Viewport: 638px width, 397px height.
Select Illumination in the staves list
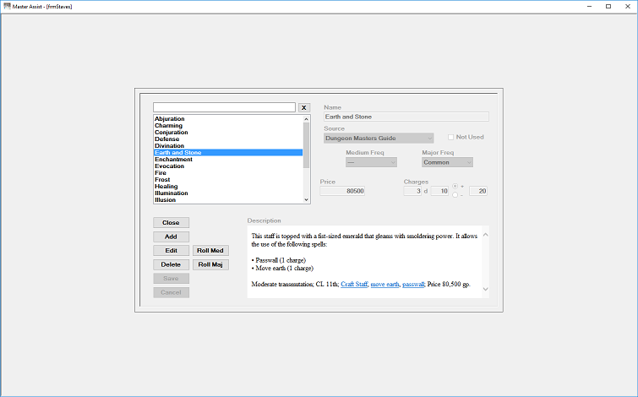(228, 193)
